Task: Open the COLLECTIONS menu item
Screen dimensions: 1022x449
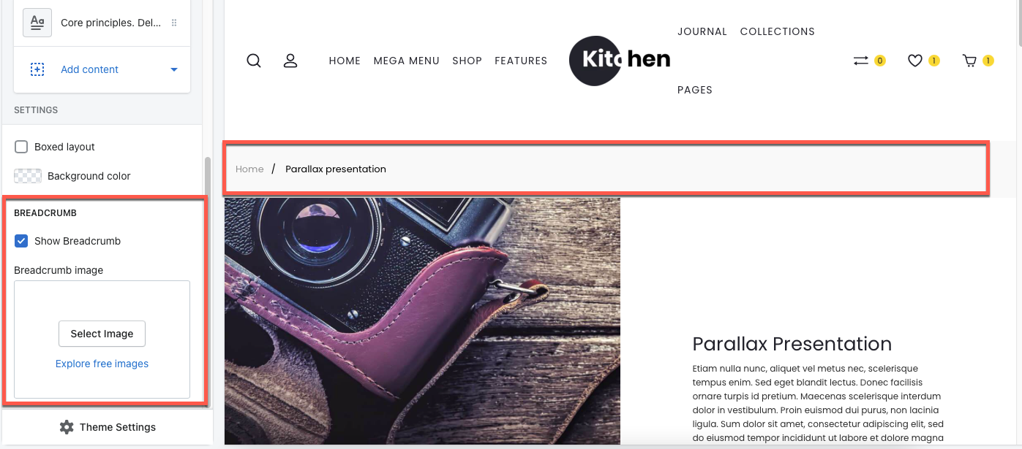Action: (778, 31)
